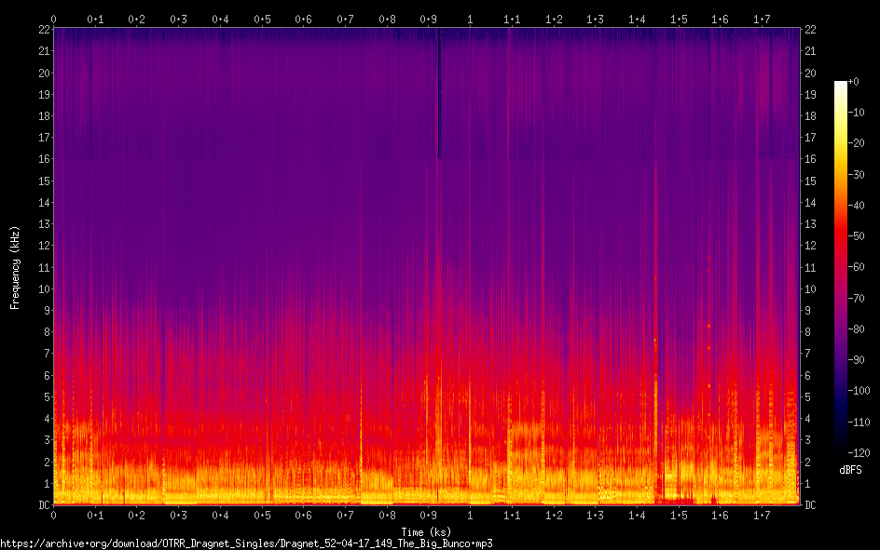Click the Frequency (kHz) axis label
The image size is (880, 550).
pyautogui.click(x=15, y=267)
